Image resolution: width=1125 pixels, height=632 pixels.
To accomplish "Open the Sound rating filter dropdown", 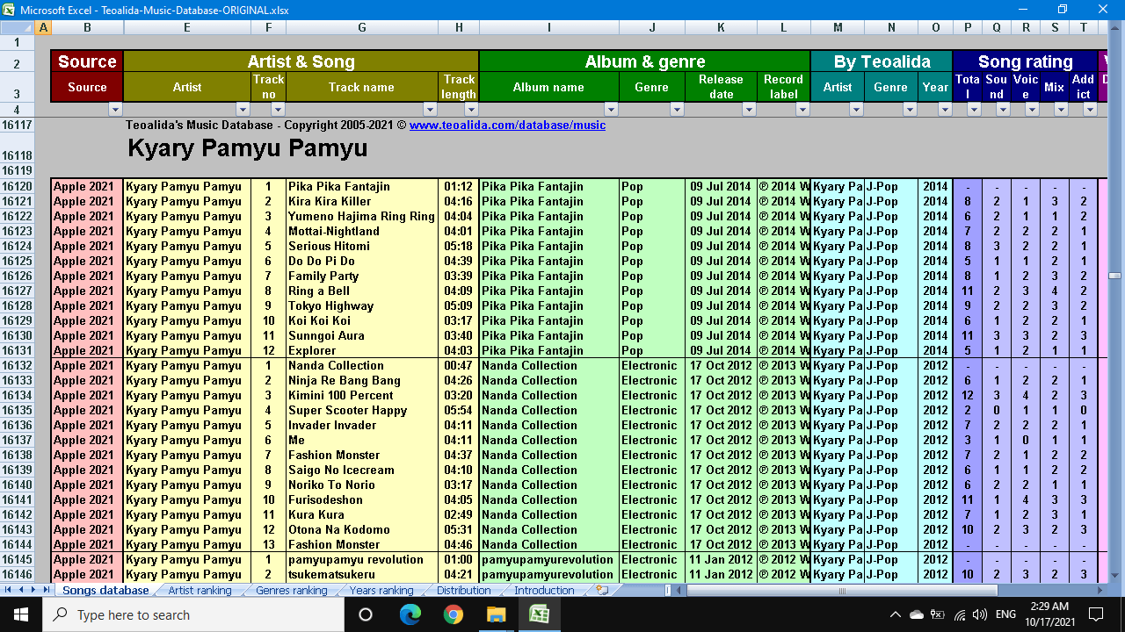I will (x=1003, y=110).
